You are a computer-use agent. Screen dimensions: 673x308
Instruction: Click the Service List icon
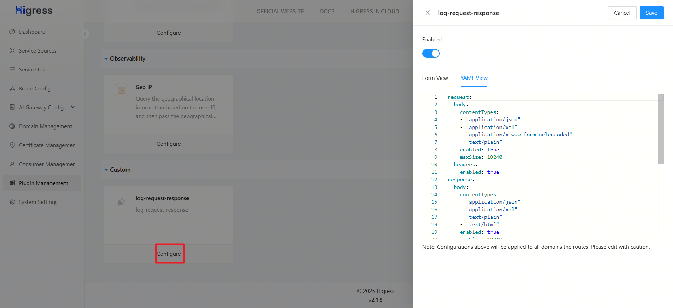12,69
